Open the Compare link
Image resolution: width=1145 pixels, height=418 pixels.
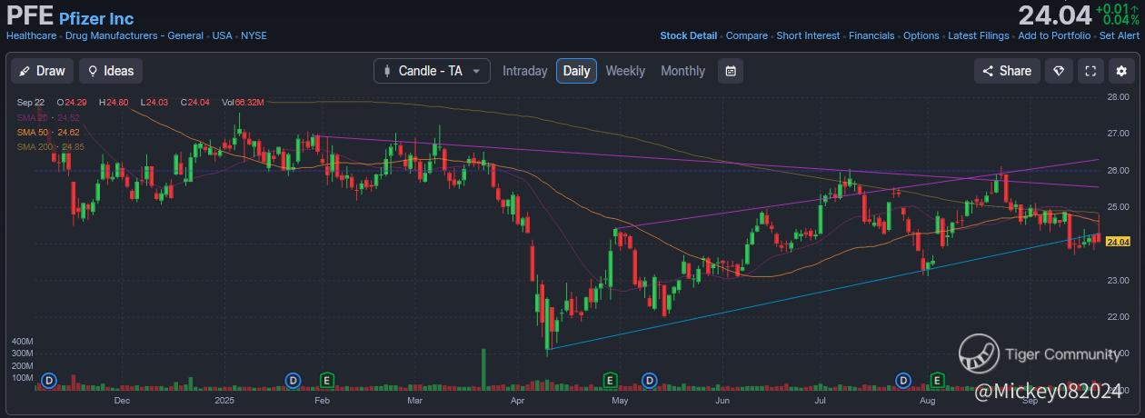tap(747, 36)
